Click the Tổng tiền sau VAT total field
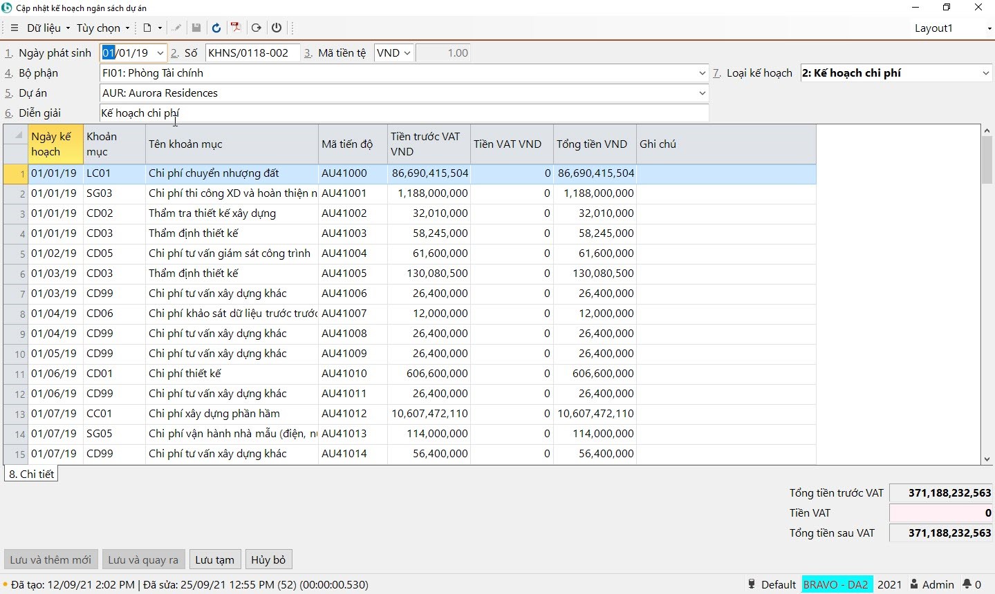This screenshot has width=995, height=594. tap(941, 533)
